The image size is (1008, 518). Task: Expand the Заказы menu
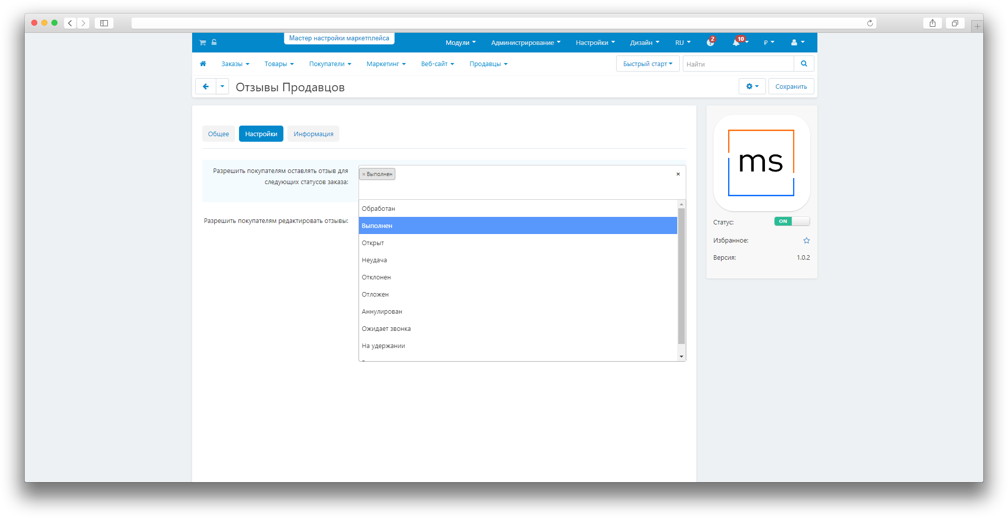pyautogui.click(x=235, y=64)
